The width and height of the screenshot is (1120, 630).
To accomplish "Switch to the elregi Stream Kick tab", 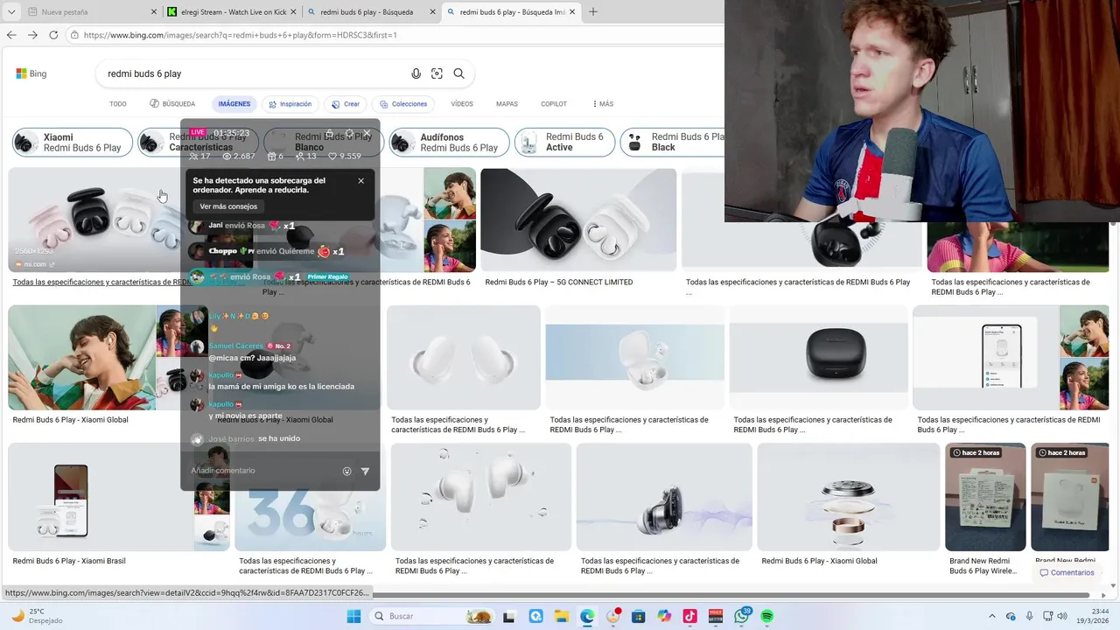I will [232, 12].
